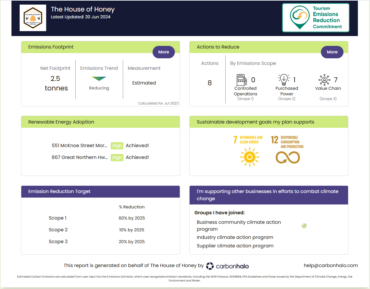Click the carbonhalo logo in the footer
370x289 pixels.
coord(227,266)
